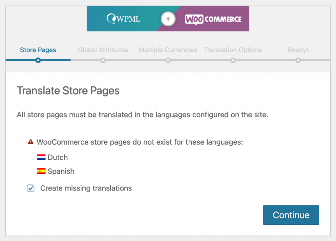Click the Dutch flag icon
Image resolution: width=336 pixels, height=241 pixels.
[41, 157]
